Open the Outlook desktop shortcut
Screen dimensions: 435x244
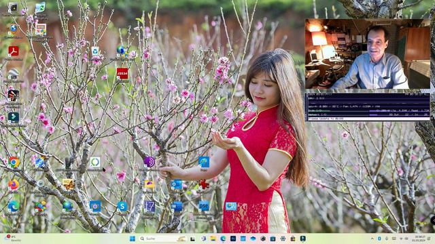[177, 184]
